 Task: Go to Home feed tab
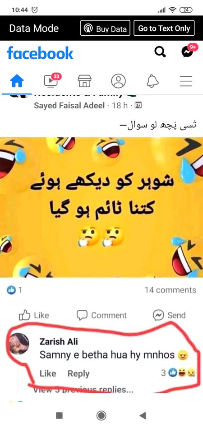(x=17, y=81)
